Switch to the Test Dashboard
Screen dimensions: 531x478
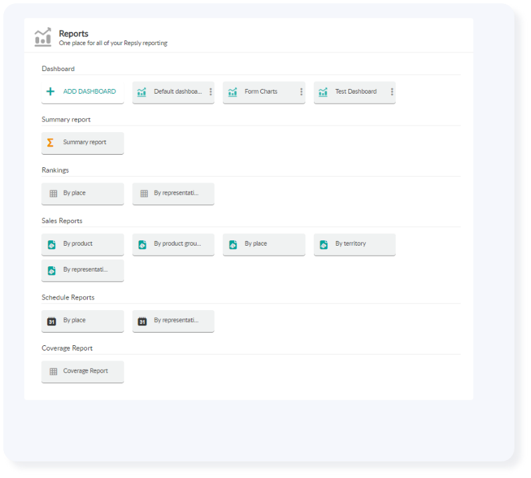point(350,92)
